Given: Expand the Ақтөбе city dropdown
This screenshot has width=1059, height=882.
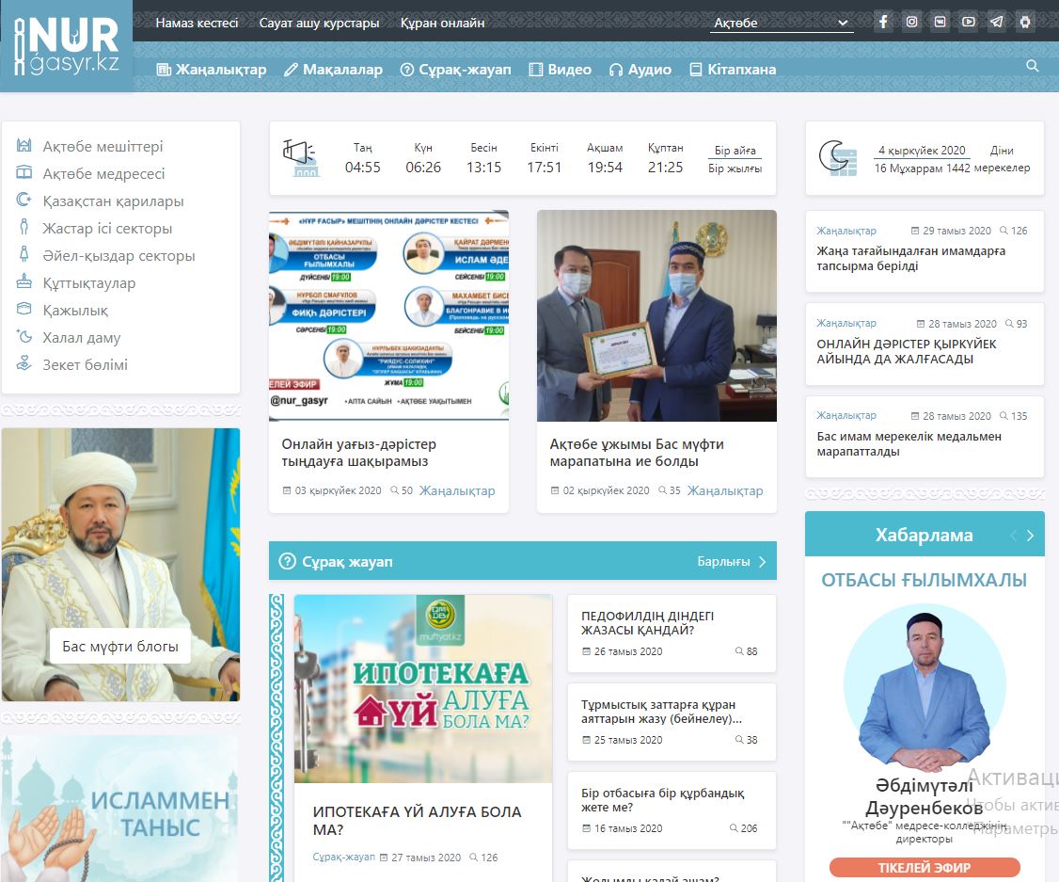Looking at the screenshot, I should [782, 23].
